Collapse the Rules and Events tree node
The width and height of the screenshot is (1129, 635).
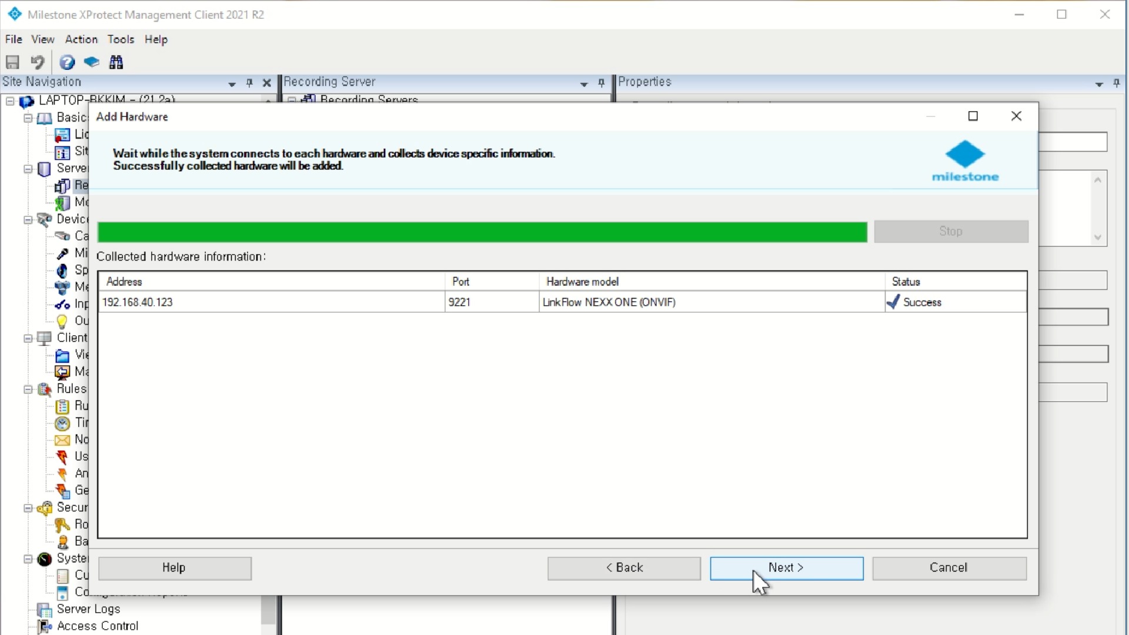[28, 389]
